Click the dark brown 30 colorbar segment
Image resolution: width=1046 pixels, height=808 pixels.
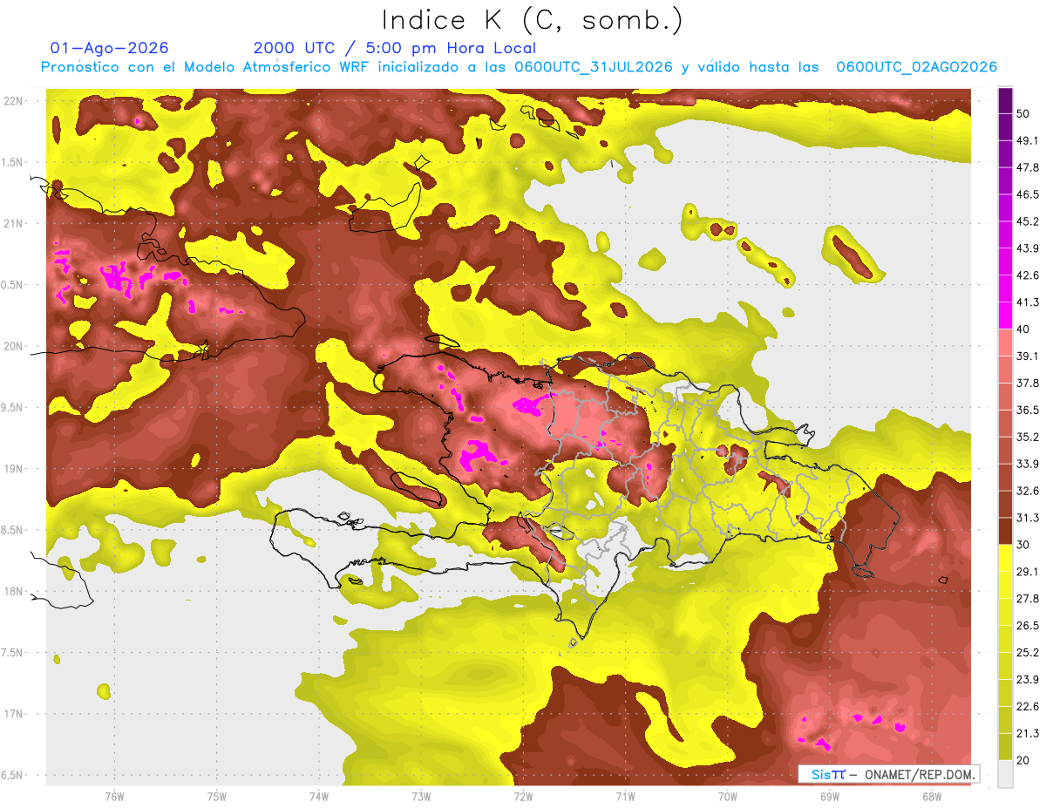(1005, 531)
